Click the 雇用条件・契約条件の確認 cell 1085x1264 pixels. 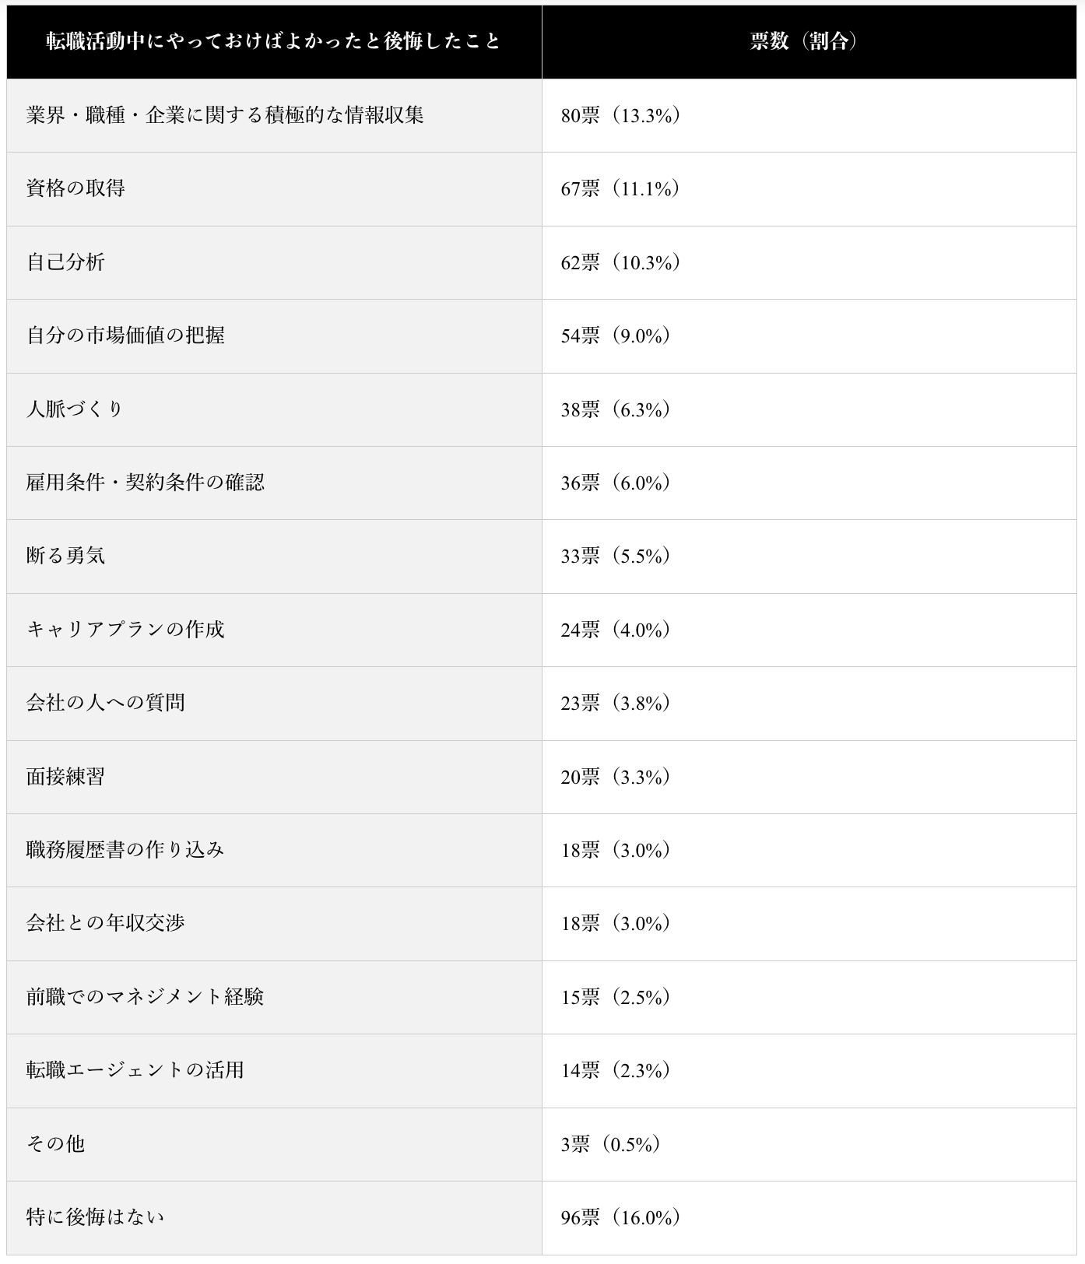[146, 483]
